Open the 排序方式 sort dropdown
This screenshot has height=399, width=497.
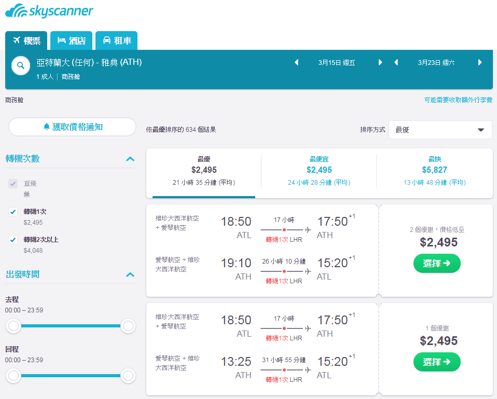click(440, 130)
